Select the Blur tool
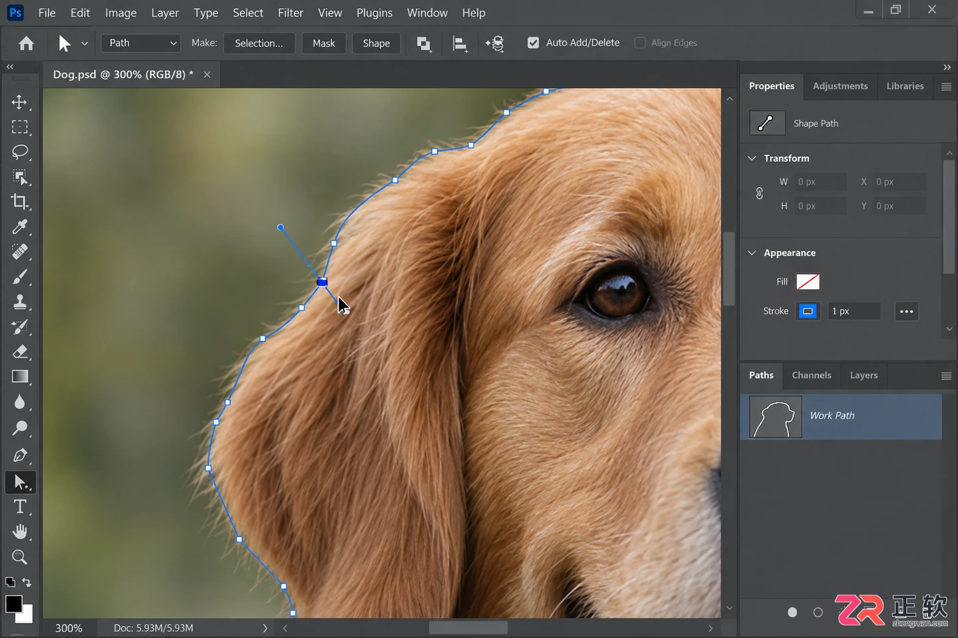 click(20, 401)
